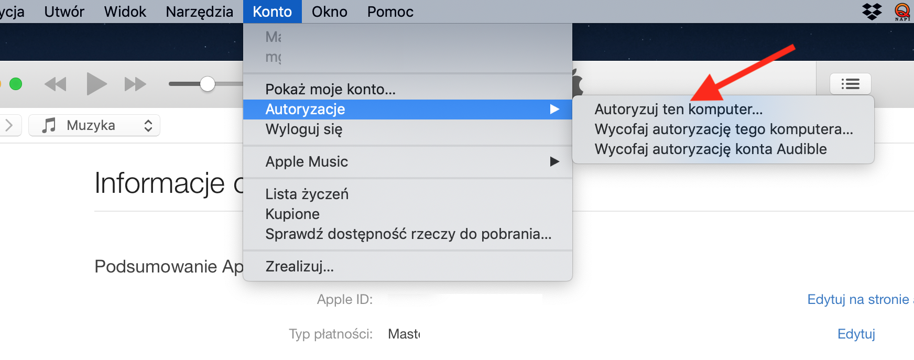Image resolution: width=914 pixels, height=360 pixels.
Task: Open the Pomoc menu
Action: [x=390, y=12]
